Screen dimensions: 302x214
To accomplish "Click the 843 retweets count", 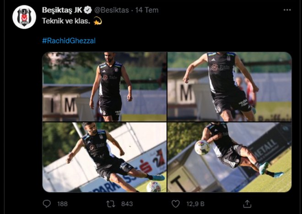I will click(x=126, y=204).
